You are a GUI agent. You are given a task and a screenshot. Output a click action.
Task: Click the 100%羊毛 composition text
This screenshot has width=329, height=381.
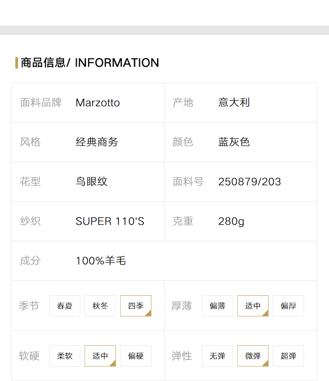[x=101, y=261]
